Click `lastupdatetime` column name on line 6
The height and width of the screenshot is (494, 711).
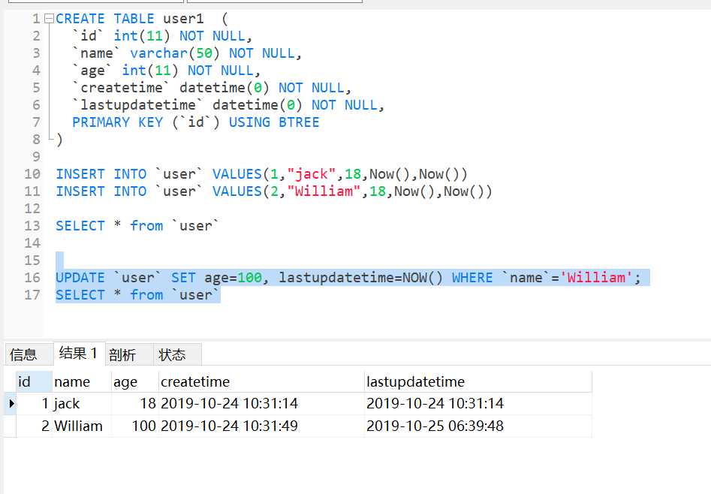[x=138, y=105]
